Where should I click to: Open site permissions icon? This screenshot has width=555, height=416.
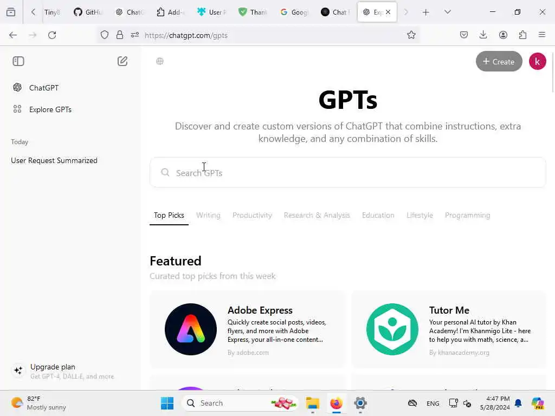135,35
